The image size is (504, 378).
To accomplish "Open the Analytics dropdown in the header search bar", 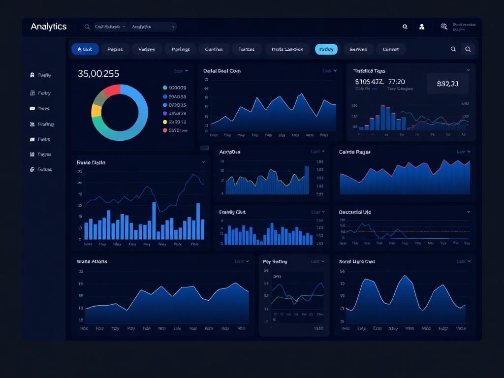I will [153, 27].
